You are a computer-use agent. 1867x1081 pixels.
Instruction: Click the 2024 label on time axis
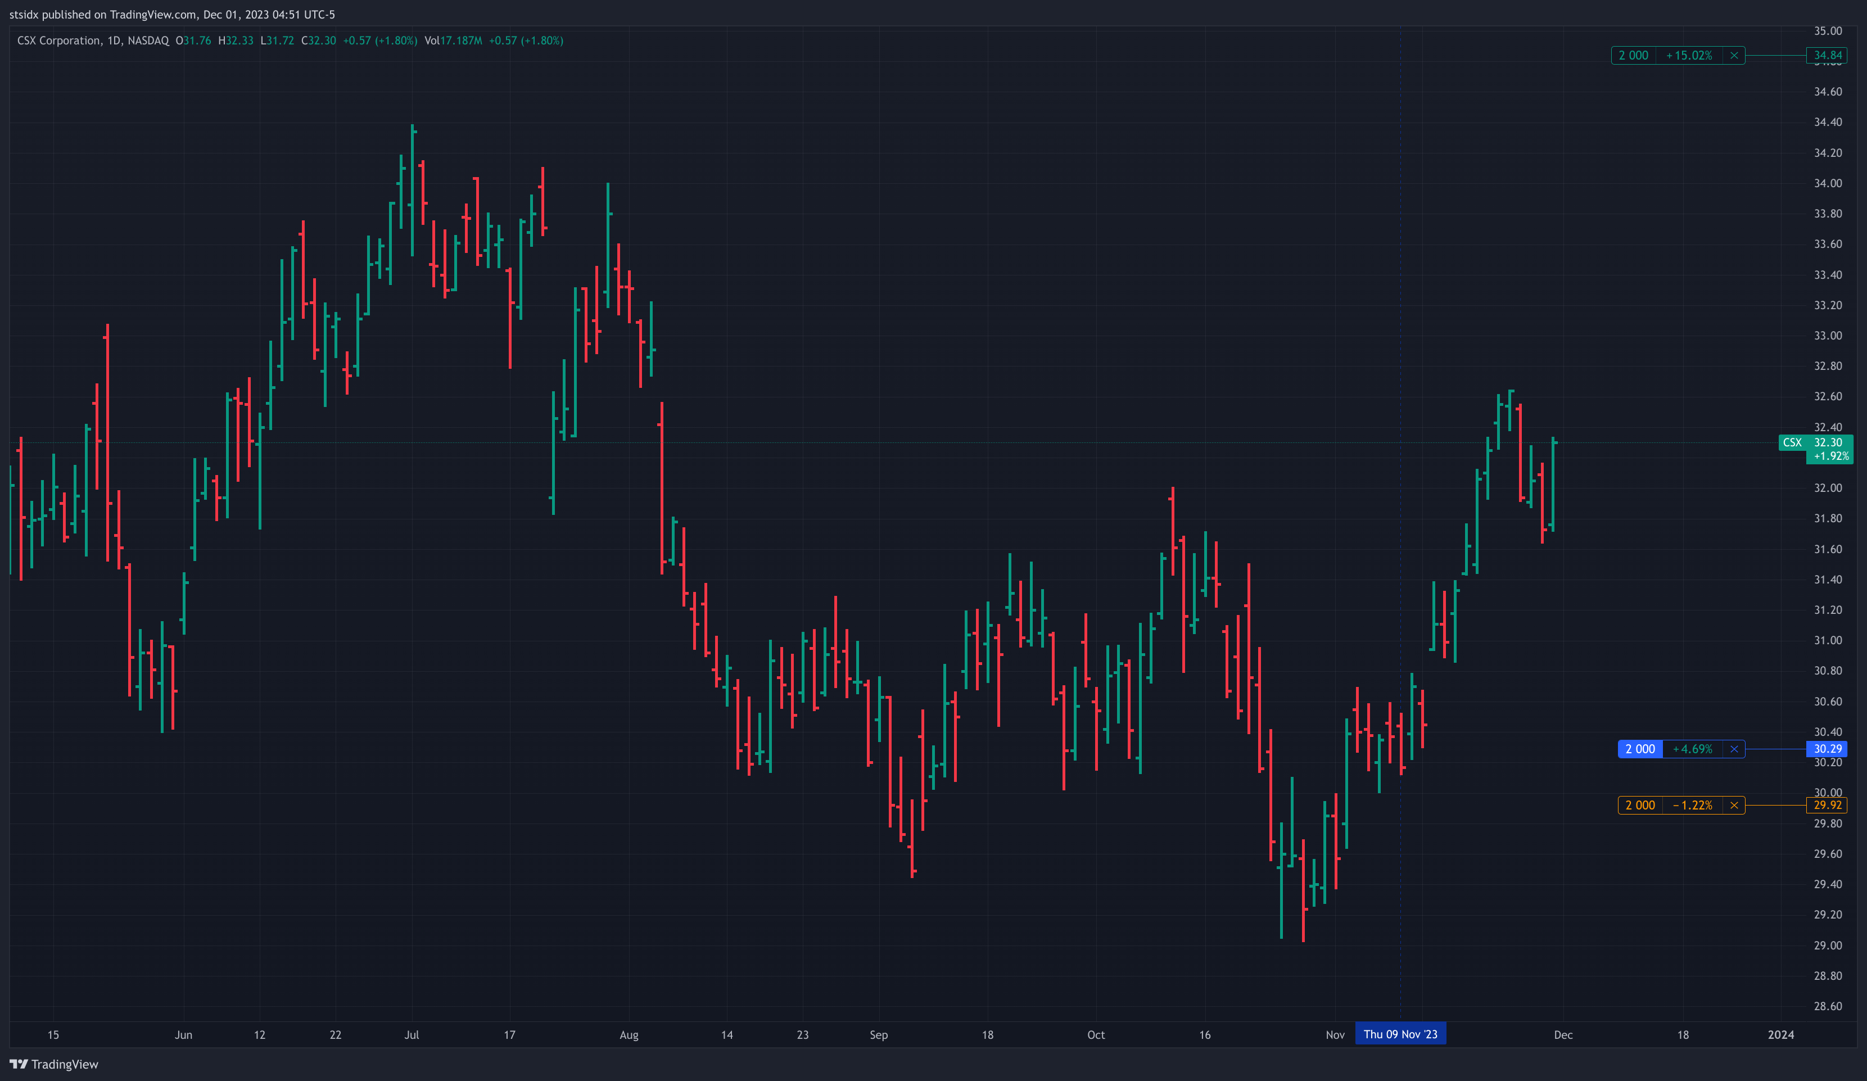[1780, 1035]
